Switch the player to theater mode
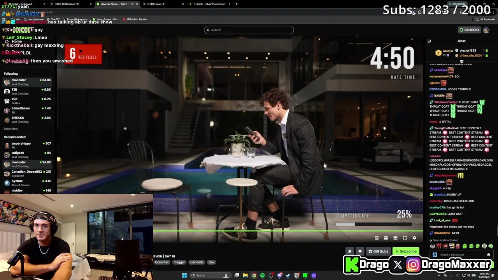498x280 pixels. 395,238
